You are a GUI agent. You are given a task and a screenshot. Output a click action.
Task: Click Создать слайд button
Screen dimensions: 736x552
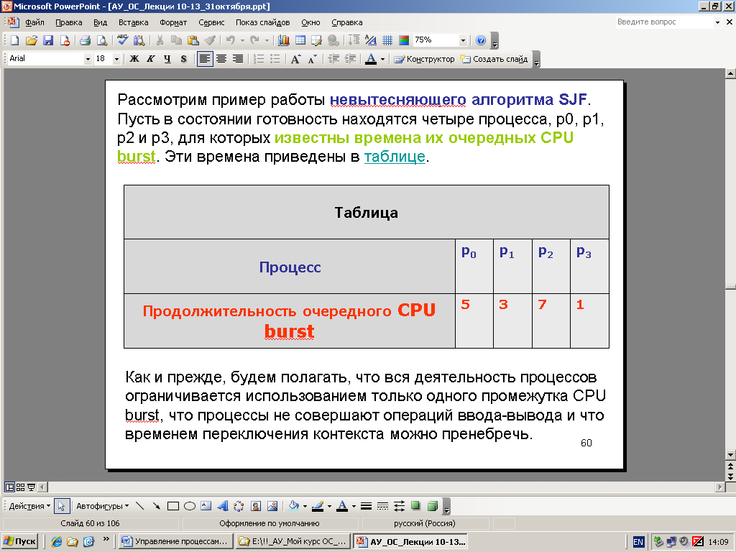tap(494, 59)
